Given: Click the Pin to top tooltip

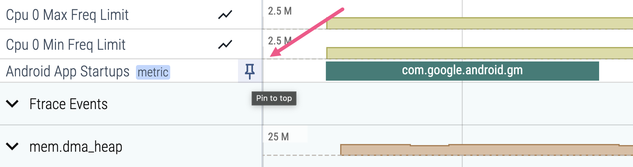Looking at the screenshot, I should coord(274,98).
